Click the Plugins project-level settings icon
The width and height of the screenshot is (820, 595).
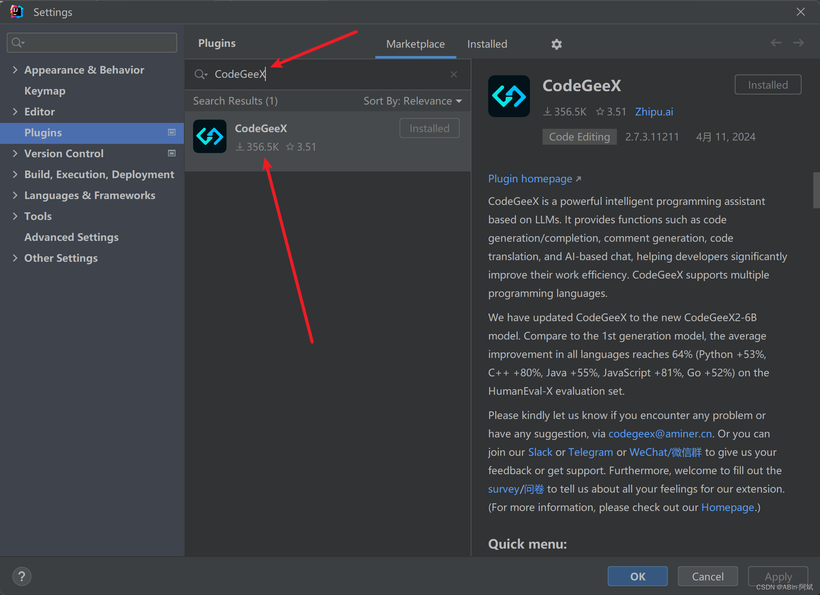[x=171, y=133]
